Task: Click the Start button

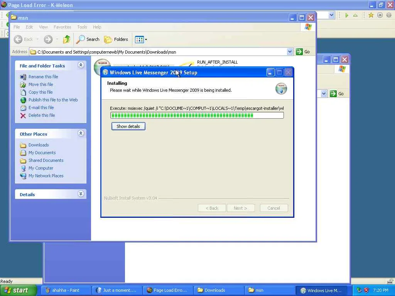Action: (18, 290)
